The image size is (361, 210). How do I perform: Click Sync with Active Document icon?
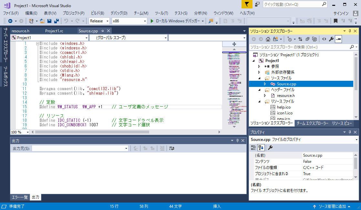click(300, 39)
